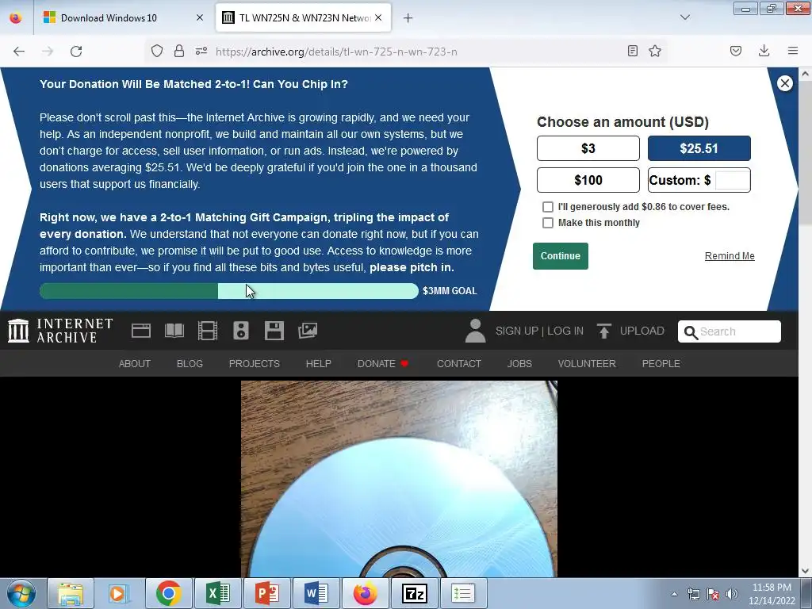Open a new browser tab
The image size is (812, 609).
408,18
